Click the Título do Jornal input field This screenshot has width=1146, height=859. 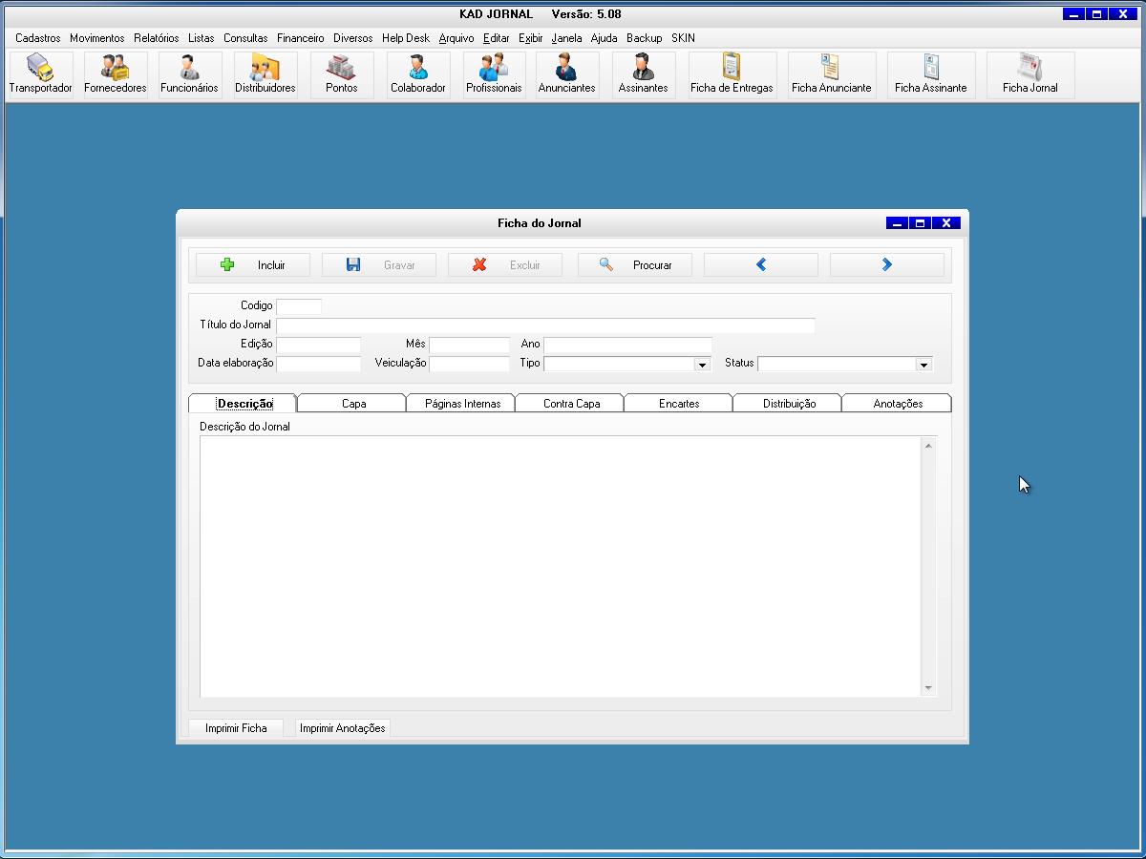tap(545, 325)
